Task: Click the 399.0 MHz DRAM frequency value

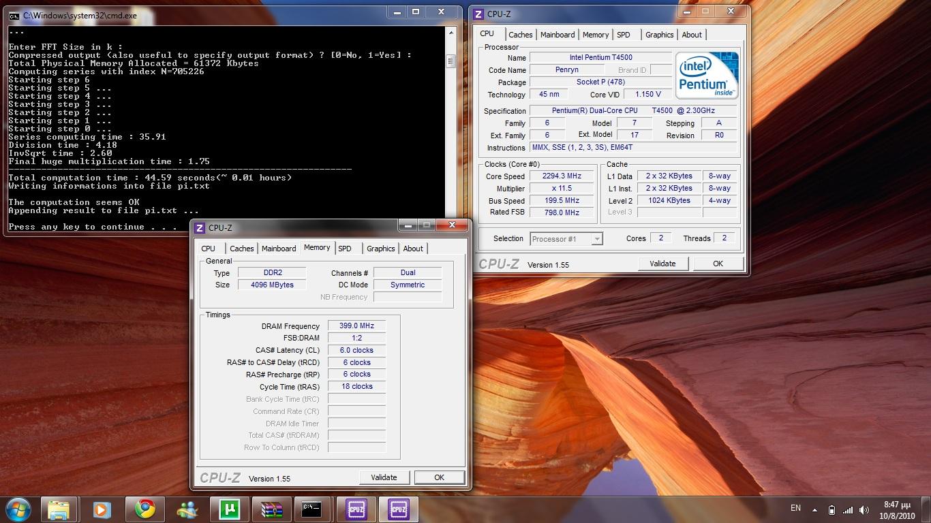Action: click(356, 326)
